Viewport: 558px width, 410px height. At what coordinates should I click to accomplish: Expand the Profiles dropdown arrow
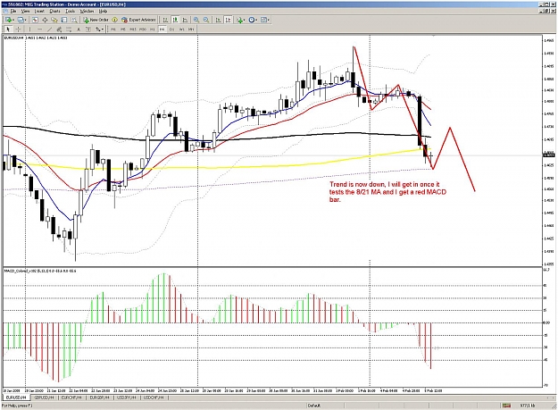25,20
